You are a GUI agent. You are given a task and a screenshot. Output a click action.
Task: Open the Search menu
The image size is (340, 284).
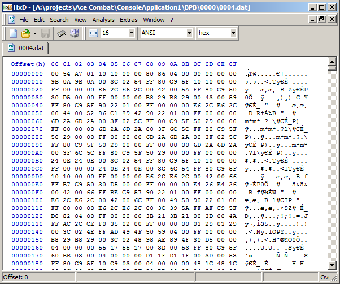click(59, 20)
